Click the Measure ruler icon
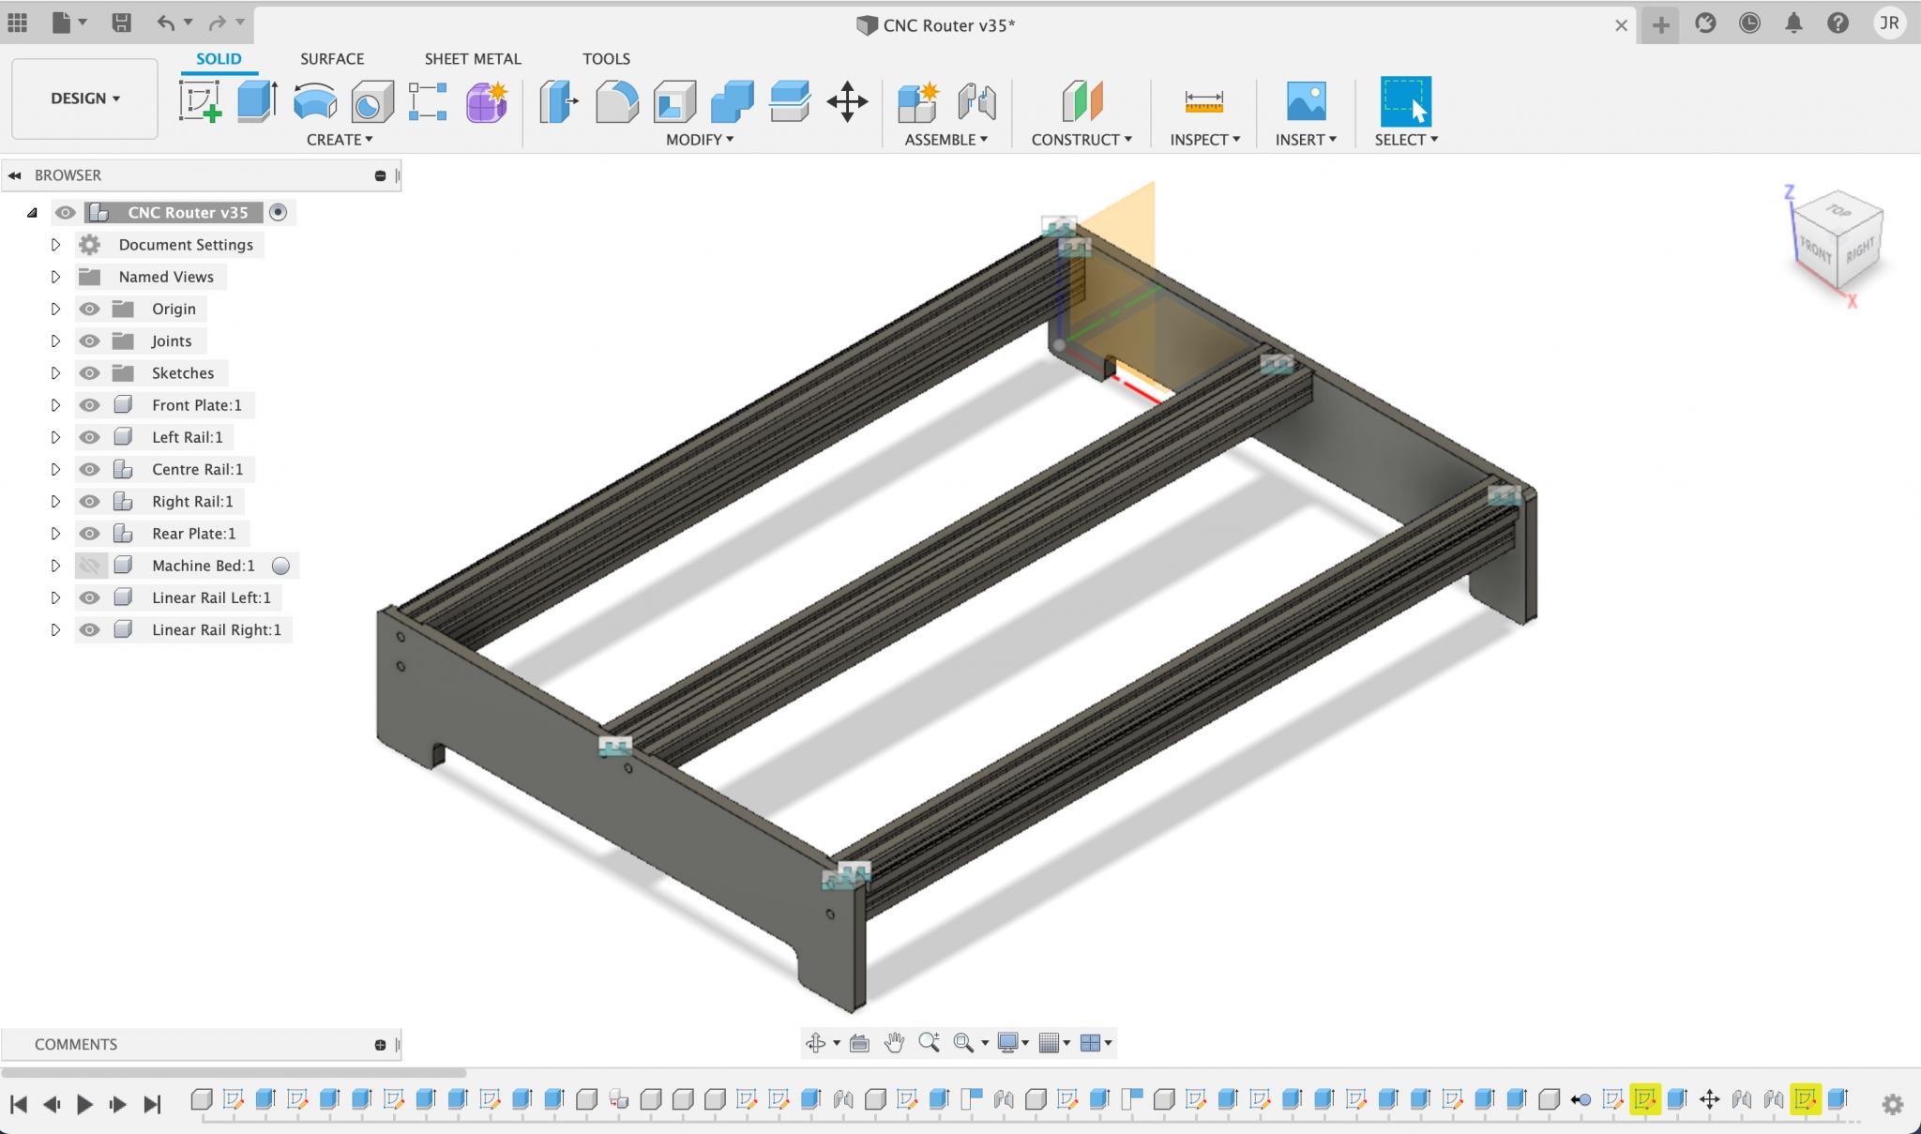The height and width of the screenshot is (1134, 1921). click(x=1203, y=101)
